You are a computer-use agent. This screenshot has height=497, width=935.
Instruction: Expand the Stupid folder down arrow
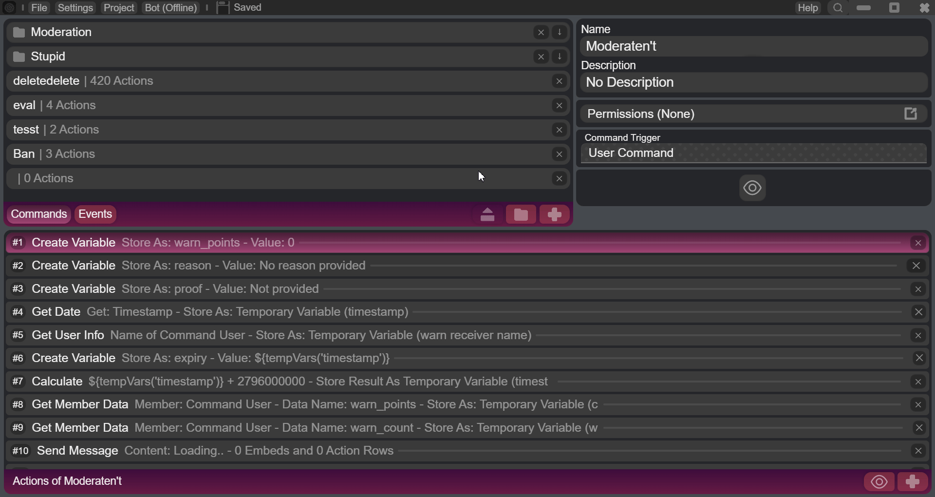[x=560, y=57]
